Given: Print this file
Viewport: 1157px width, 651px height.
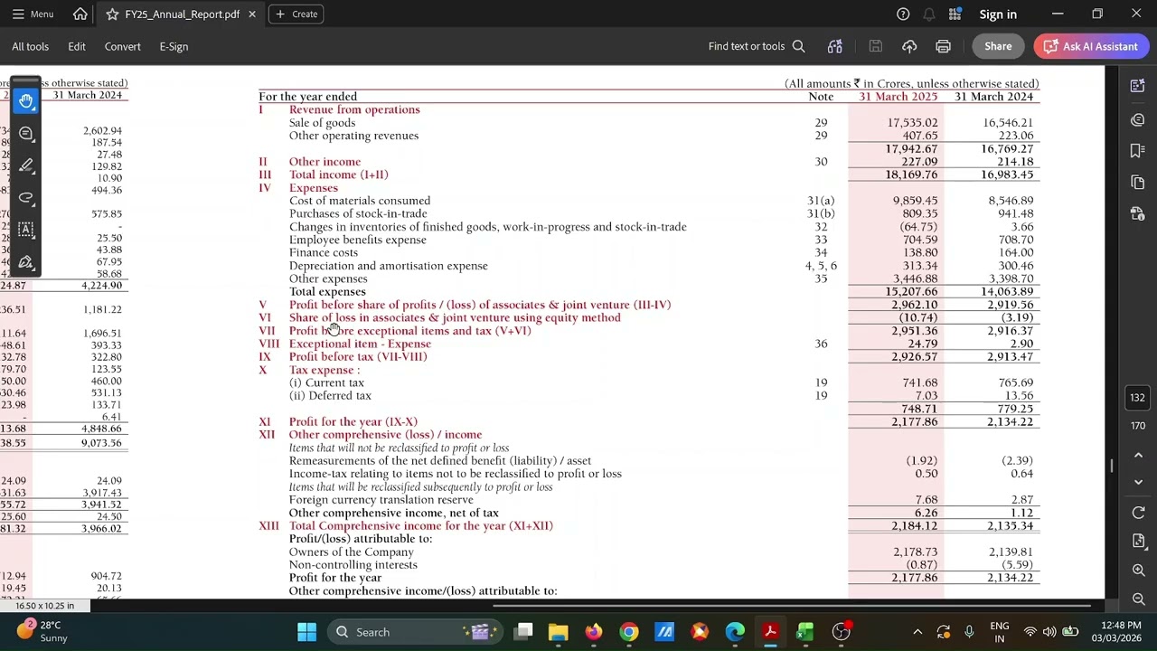Looking at the screenshot, I should pyautogui.click(x=943, y=46).
